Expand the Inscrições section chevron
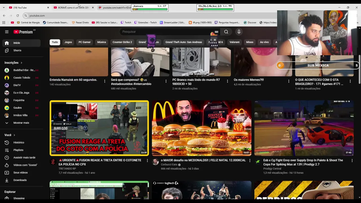Image resolution: width=361 pixels, height=203 pixels. coord(21,63)
